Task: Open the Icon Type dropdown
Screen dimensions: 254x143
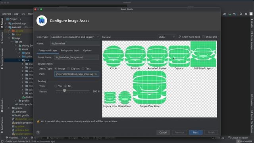Action: (75, 37)
